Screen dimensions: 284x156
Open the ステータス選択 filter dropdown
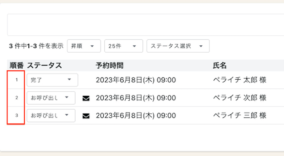177,46
